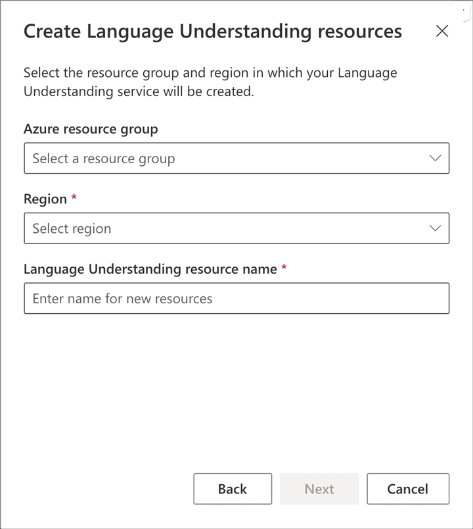Focus the Enter name for new resources box

[236, 298]
